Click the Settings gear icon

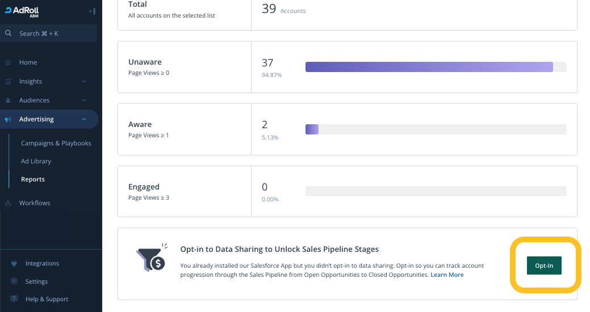coord(14,281)
